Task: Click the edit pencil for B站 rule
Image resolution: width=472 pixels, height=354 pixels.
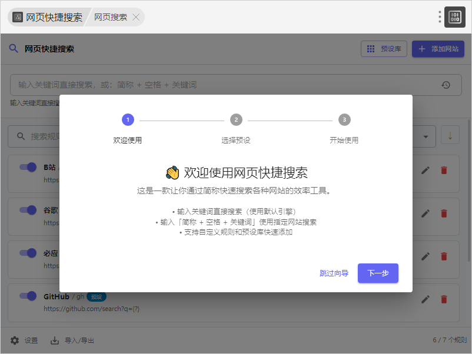Action: point(426,170)
